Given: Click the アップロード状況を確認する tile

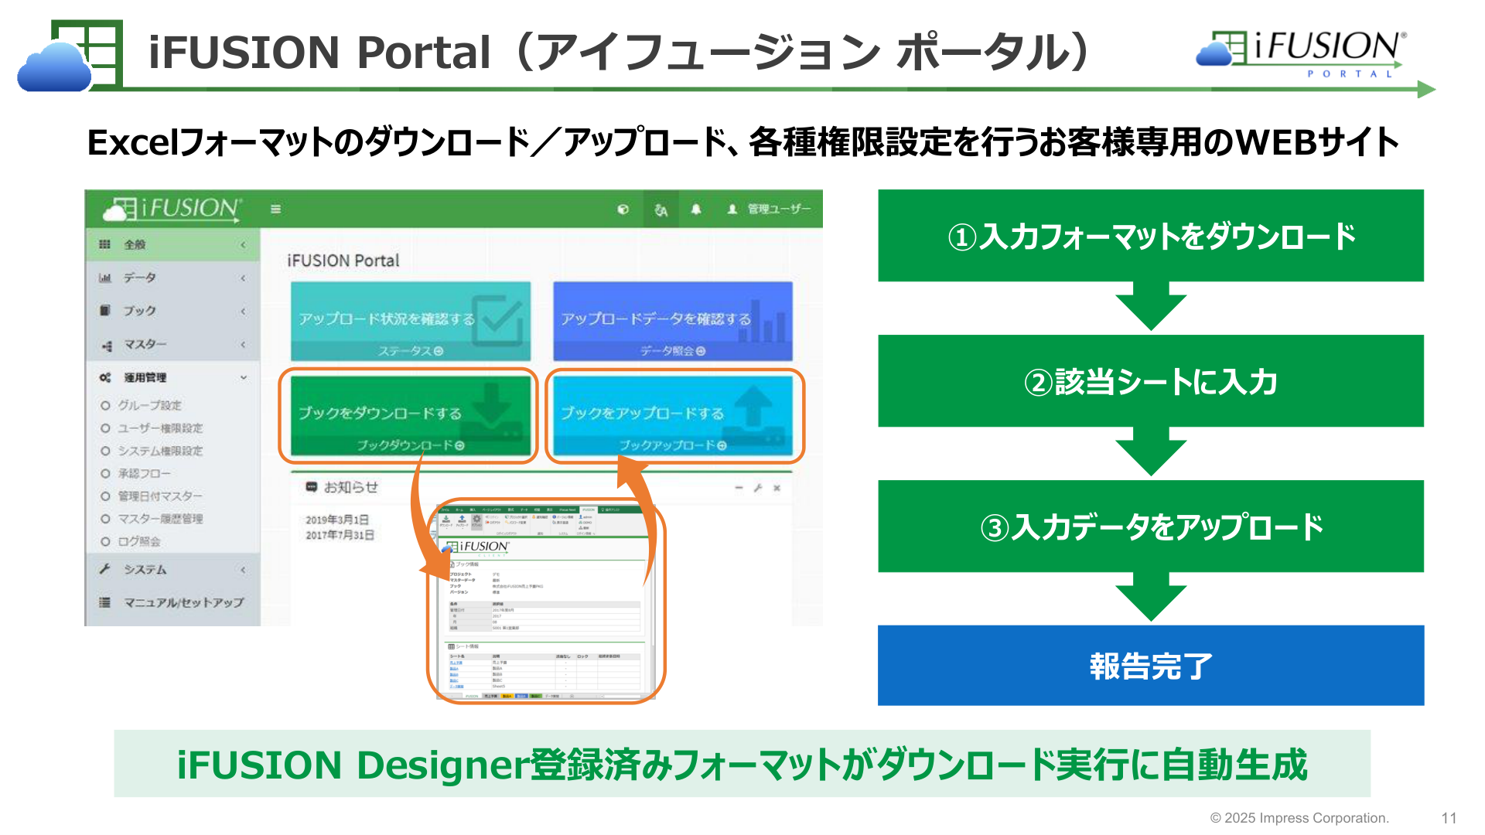Looking at the screenshot, I should 411,321.
